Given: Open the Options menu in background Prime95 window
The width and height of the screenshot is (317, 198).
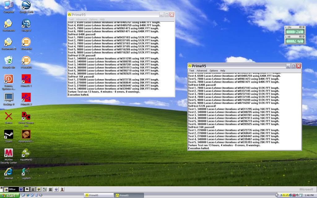Looking at the screenshot, I should [93, 19].
